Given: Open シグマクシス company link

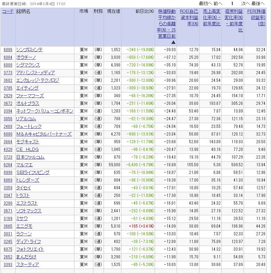Looking at the screenshot, I should point(28,65).
